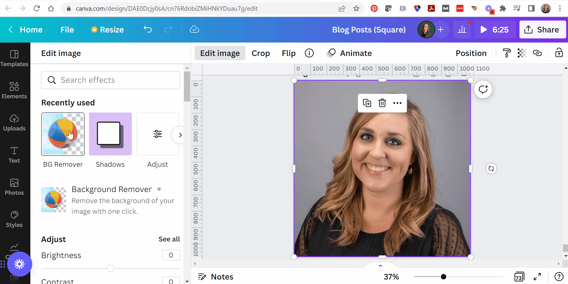Click the Brightness slider handle

pyautogui.click(x=110, y=268)
